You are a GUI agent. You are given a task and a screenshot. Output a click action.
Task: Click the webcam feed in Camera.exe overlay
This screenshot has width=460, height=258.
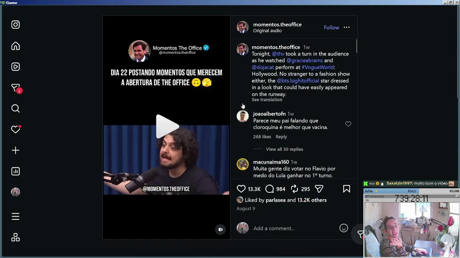[412, 230]
